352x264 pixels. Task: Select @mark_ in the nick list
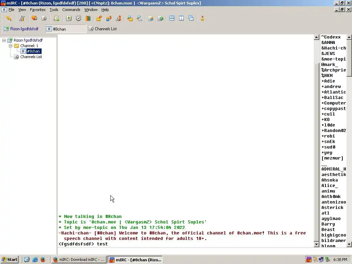(330, 65)
